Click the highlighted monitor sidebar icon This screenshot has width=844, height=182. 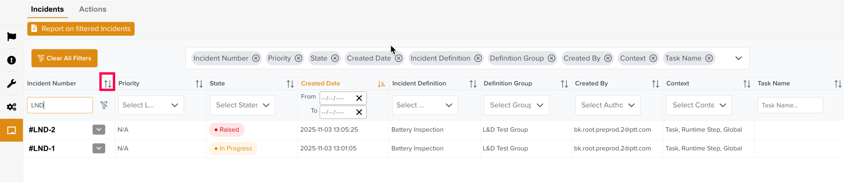pos(11,130)
